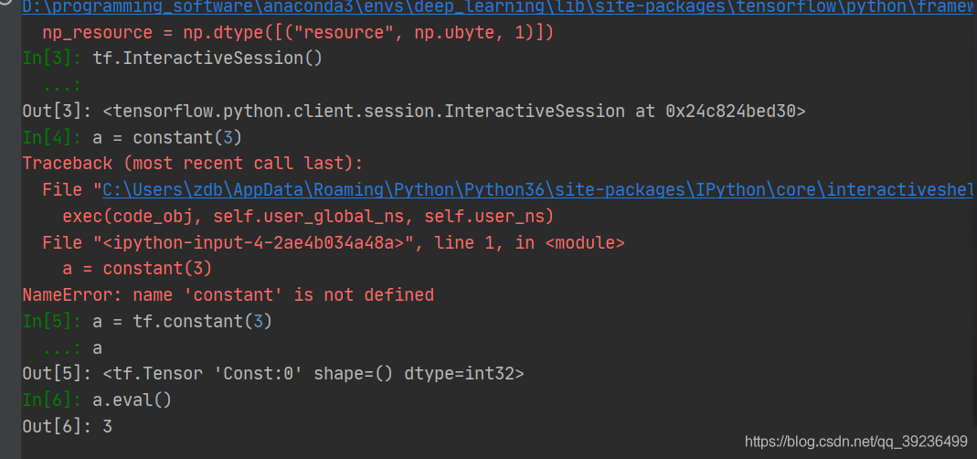
Task: Click the Out[6]: 3 result line
Action: (x=68, y=427)
